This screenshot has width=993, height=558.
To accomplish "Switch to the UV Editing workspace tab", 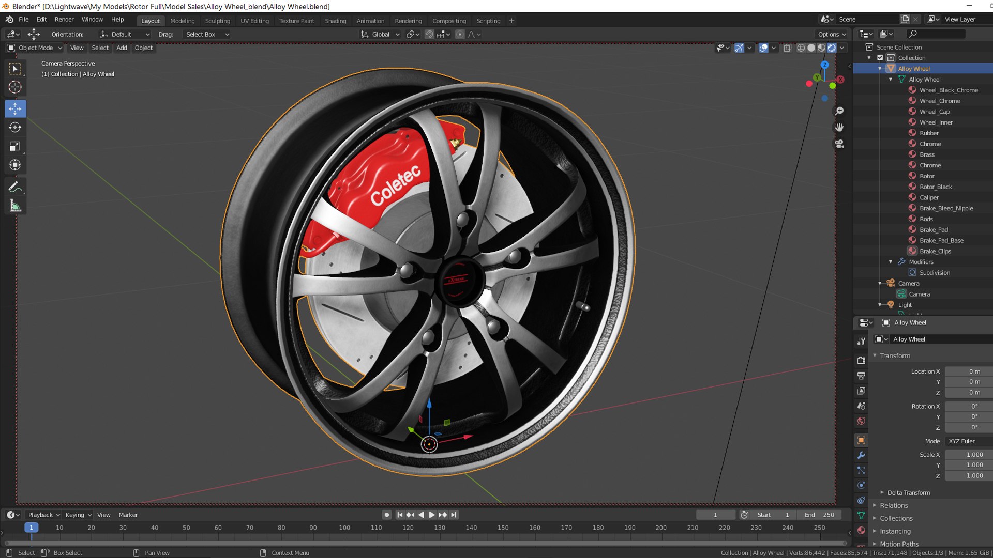I will [x=254, y=21].
